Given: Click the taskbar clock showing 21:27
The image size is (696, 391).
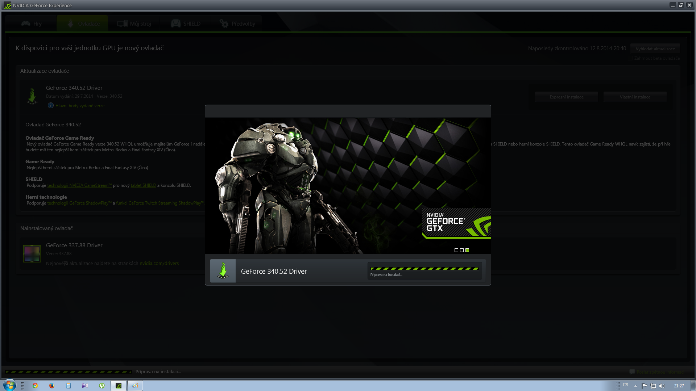Looking at the screenshot, I should click(x=679, y=386).
